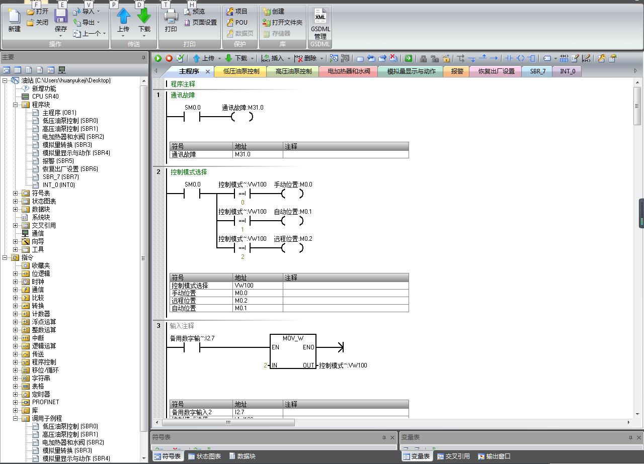Image resolution: width=644 pixels, height=464 pixels.
Task: Click 项目 protection key item
Action: point(237,11)
